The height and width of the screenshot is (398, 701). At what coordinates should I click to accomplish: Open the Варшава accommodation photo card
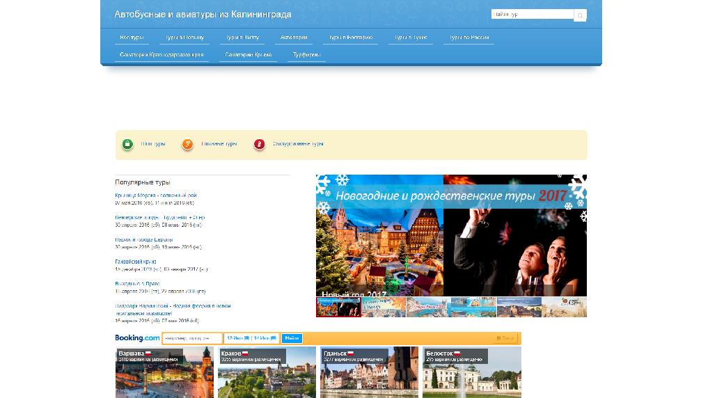click(164, 372)
